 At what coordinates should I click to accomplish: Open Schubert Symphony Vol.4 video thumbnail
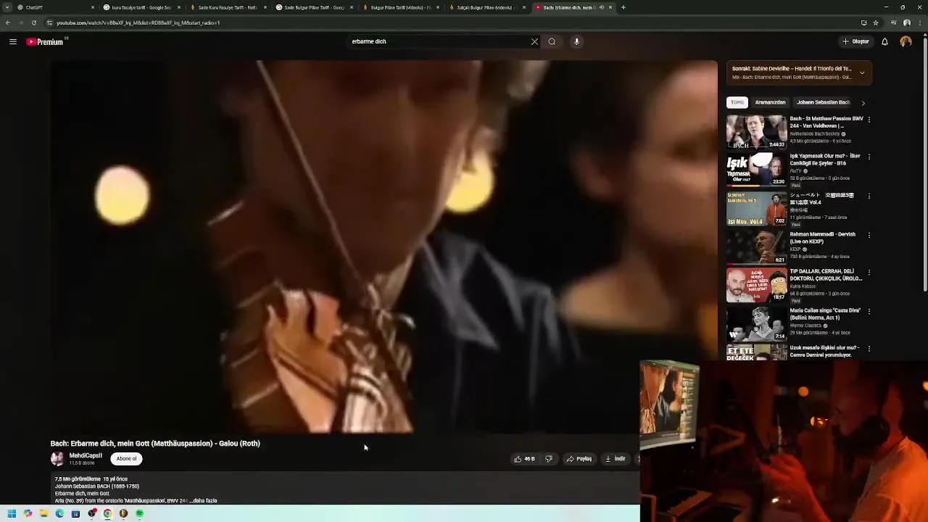(x=756, y=209)
